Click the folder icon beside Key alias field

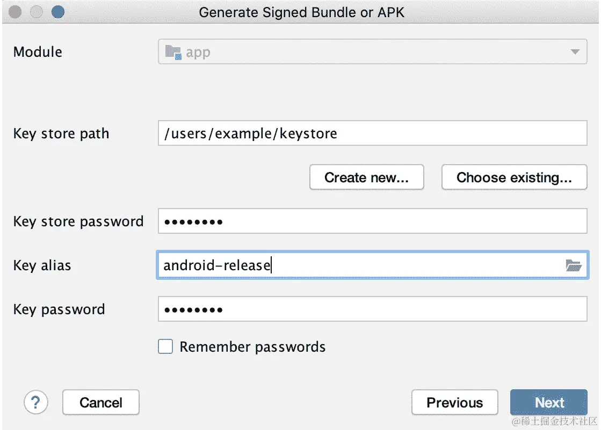pyautogui.click(x=573, y=265)
